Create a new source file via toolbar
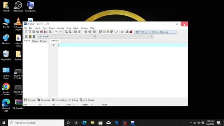 click(26, 32)
